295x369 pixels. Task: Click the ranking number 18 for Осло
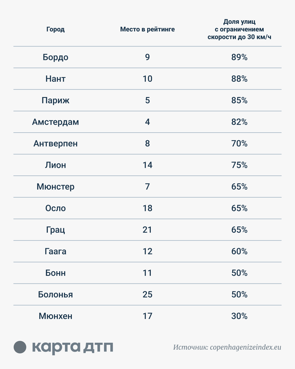(x=147, y=208)
